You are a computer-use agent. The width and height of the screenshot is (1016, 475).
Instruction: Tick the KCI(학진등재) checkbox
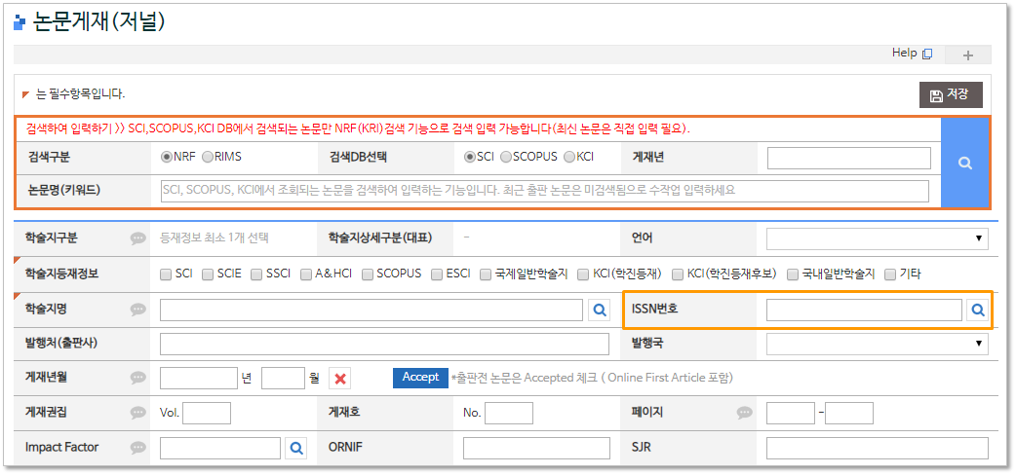point(584,274)
